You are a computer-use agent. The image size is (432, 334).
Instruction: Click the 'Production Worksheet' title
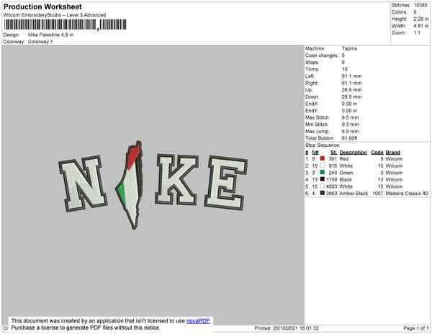click(42, 7)
